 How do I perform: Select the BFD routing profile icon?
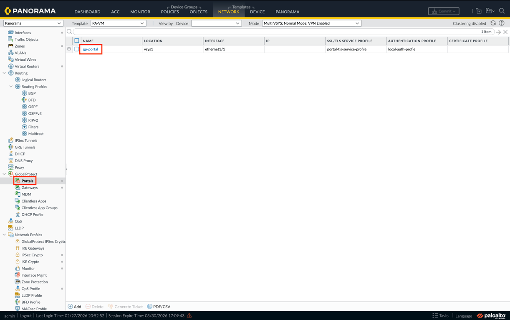(24, 100)
